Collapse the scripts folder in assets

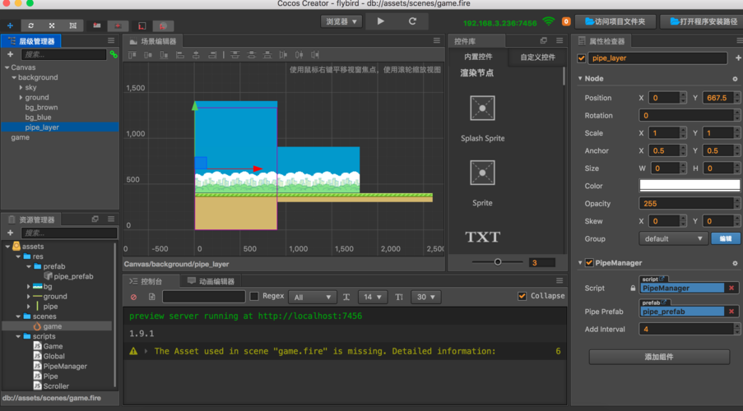tap(18, 337)
